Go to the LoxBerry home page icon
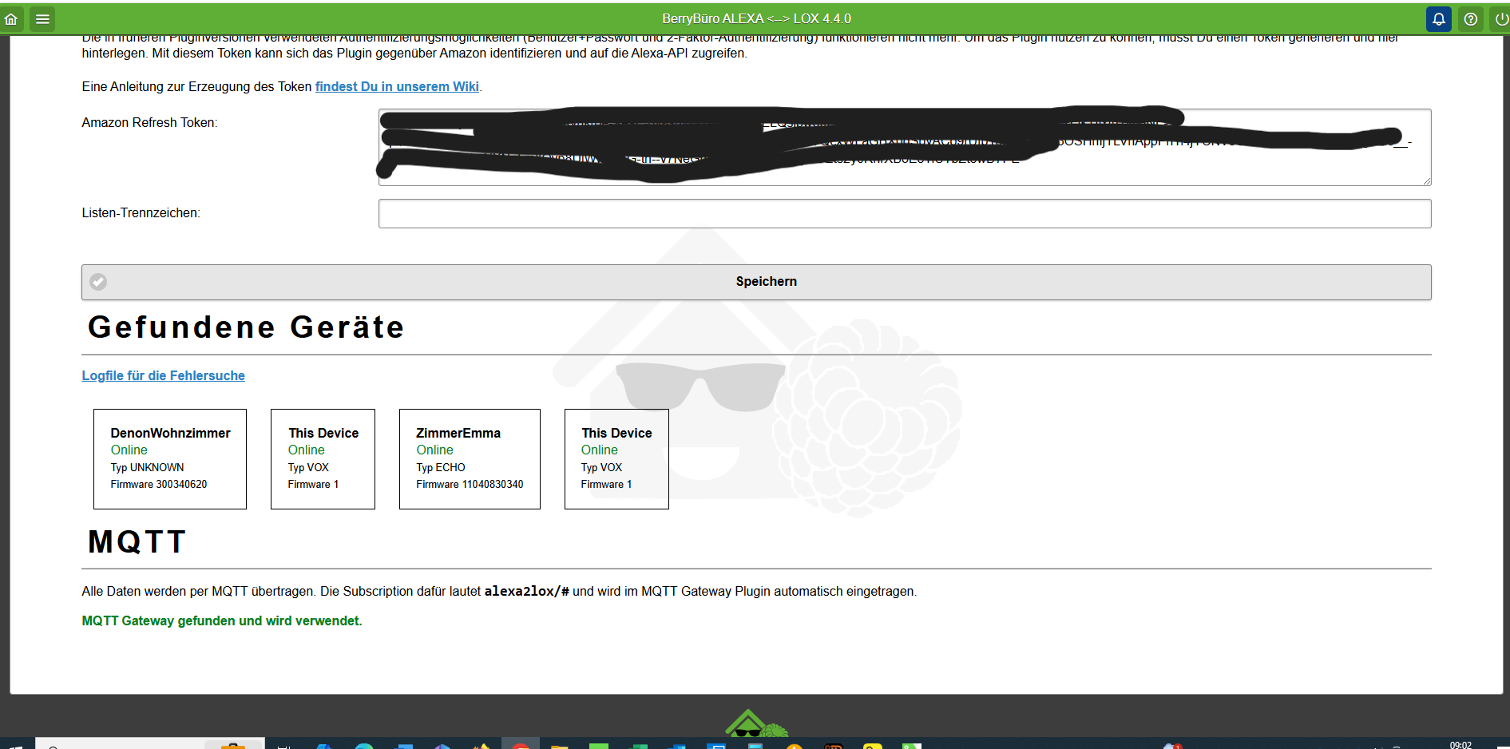1510x749 pixels. pos(11,19)
